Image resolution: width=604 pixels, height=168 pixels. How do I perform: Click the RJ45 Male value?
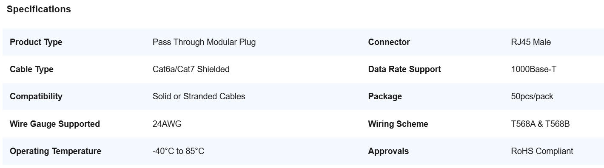coord(531,42)
